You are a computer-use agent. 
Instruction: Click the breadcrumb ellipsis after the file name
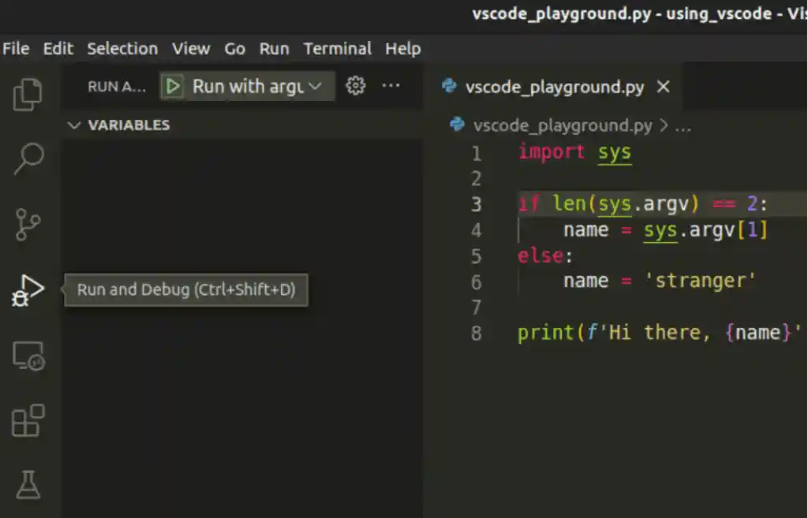[683, 127]
